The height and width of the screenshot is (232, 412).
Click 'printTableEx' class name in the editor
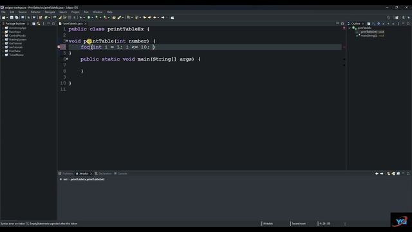tap(126, 29)
